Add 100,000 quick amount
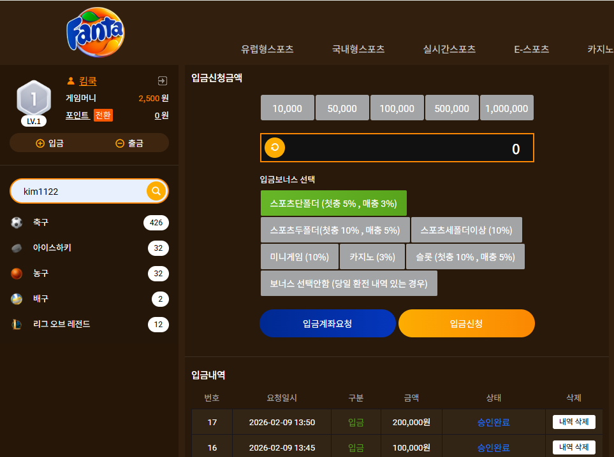614x457 pixels. point(397,108)
